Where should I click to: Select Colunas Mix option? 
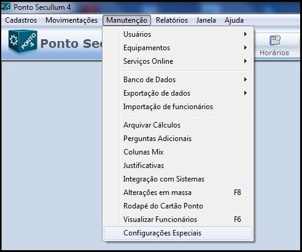[178, 152]
